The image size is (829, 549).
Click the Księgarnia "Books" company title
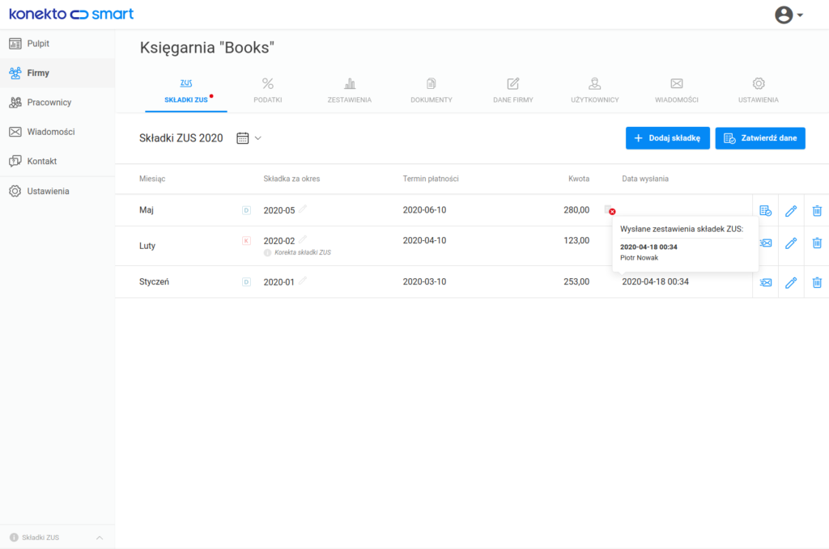206,48
